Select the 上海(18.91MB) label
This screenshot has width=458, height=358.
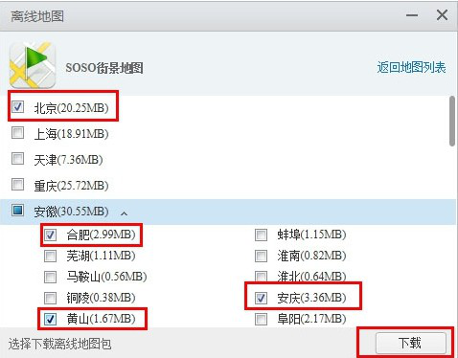click(x=71, y=134)
